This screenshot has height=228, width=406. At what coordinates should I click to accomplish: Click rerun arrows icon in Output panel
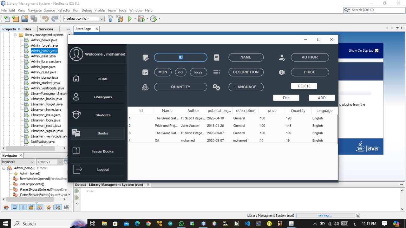pyautogui.click(x=77, y=191)
